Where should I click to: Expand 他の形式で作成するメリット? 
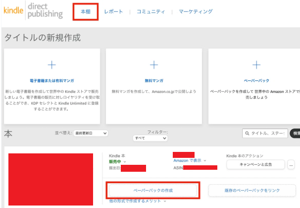click(x=137, y=201)
